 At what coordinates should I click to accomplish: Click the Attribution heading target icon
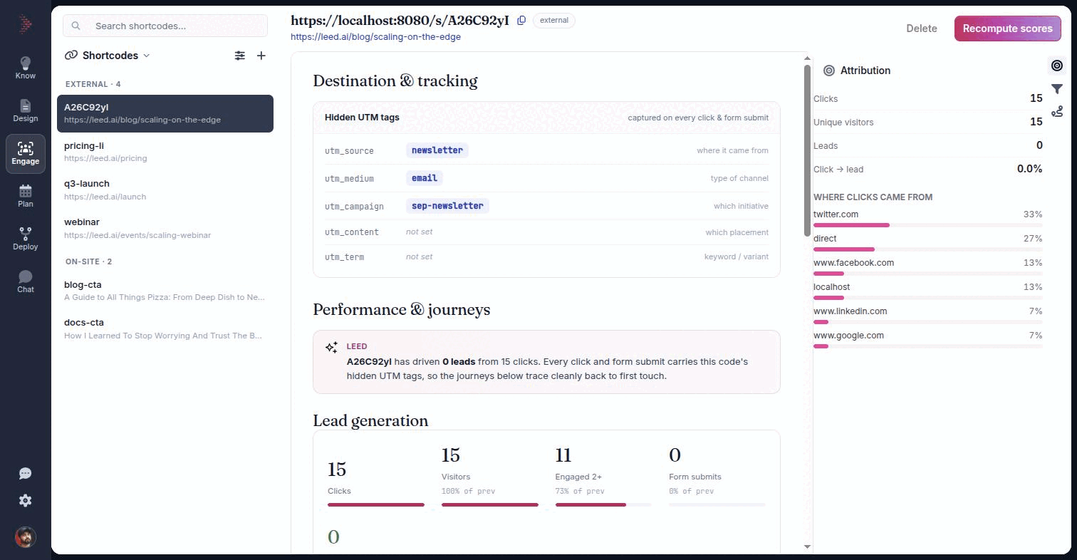pyautogui.click(x=829, y=71)
